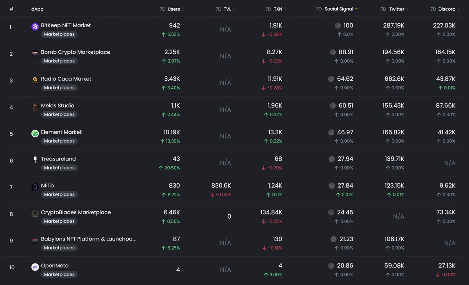Open the Treasureland dApp page

tap(58, 159)
